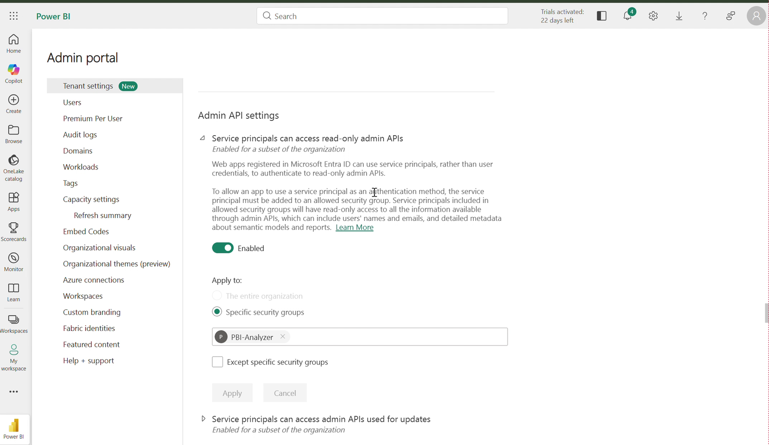Open the notifications bell icon
769x445 pixels.
coord(628,16)
